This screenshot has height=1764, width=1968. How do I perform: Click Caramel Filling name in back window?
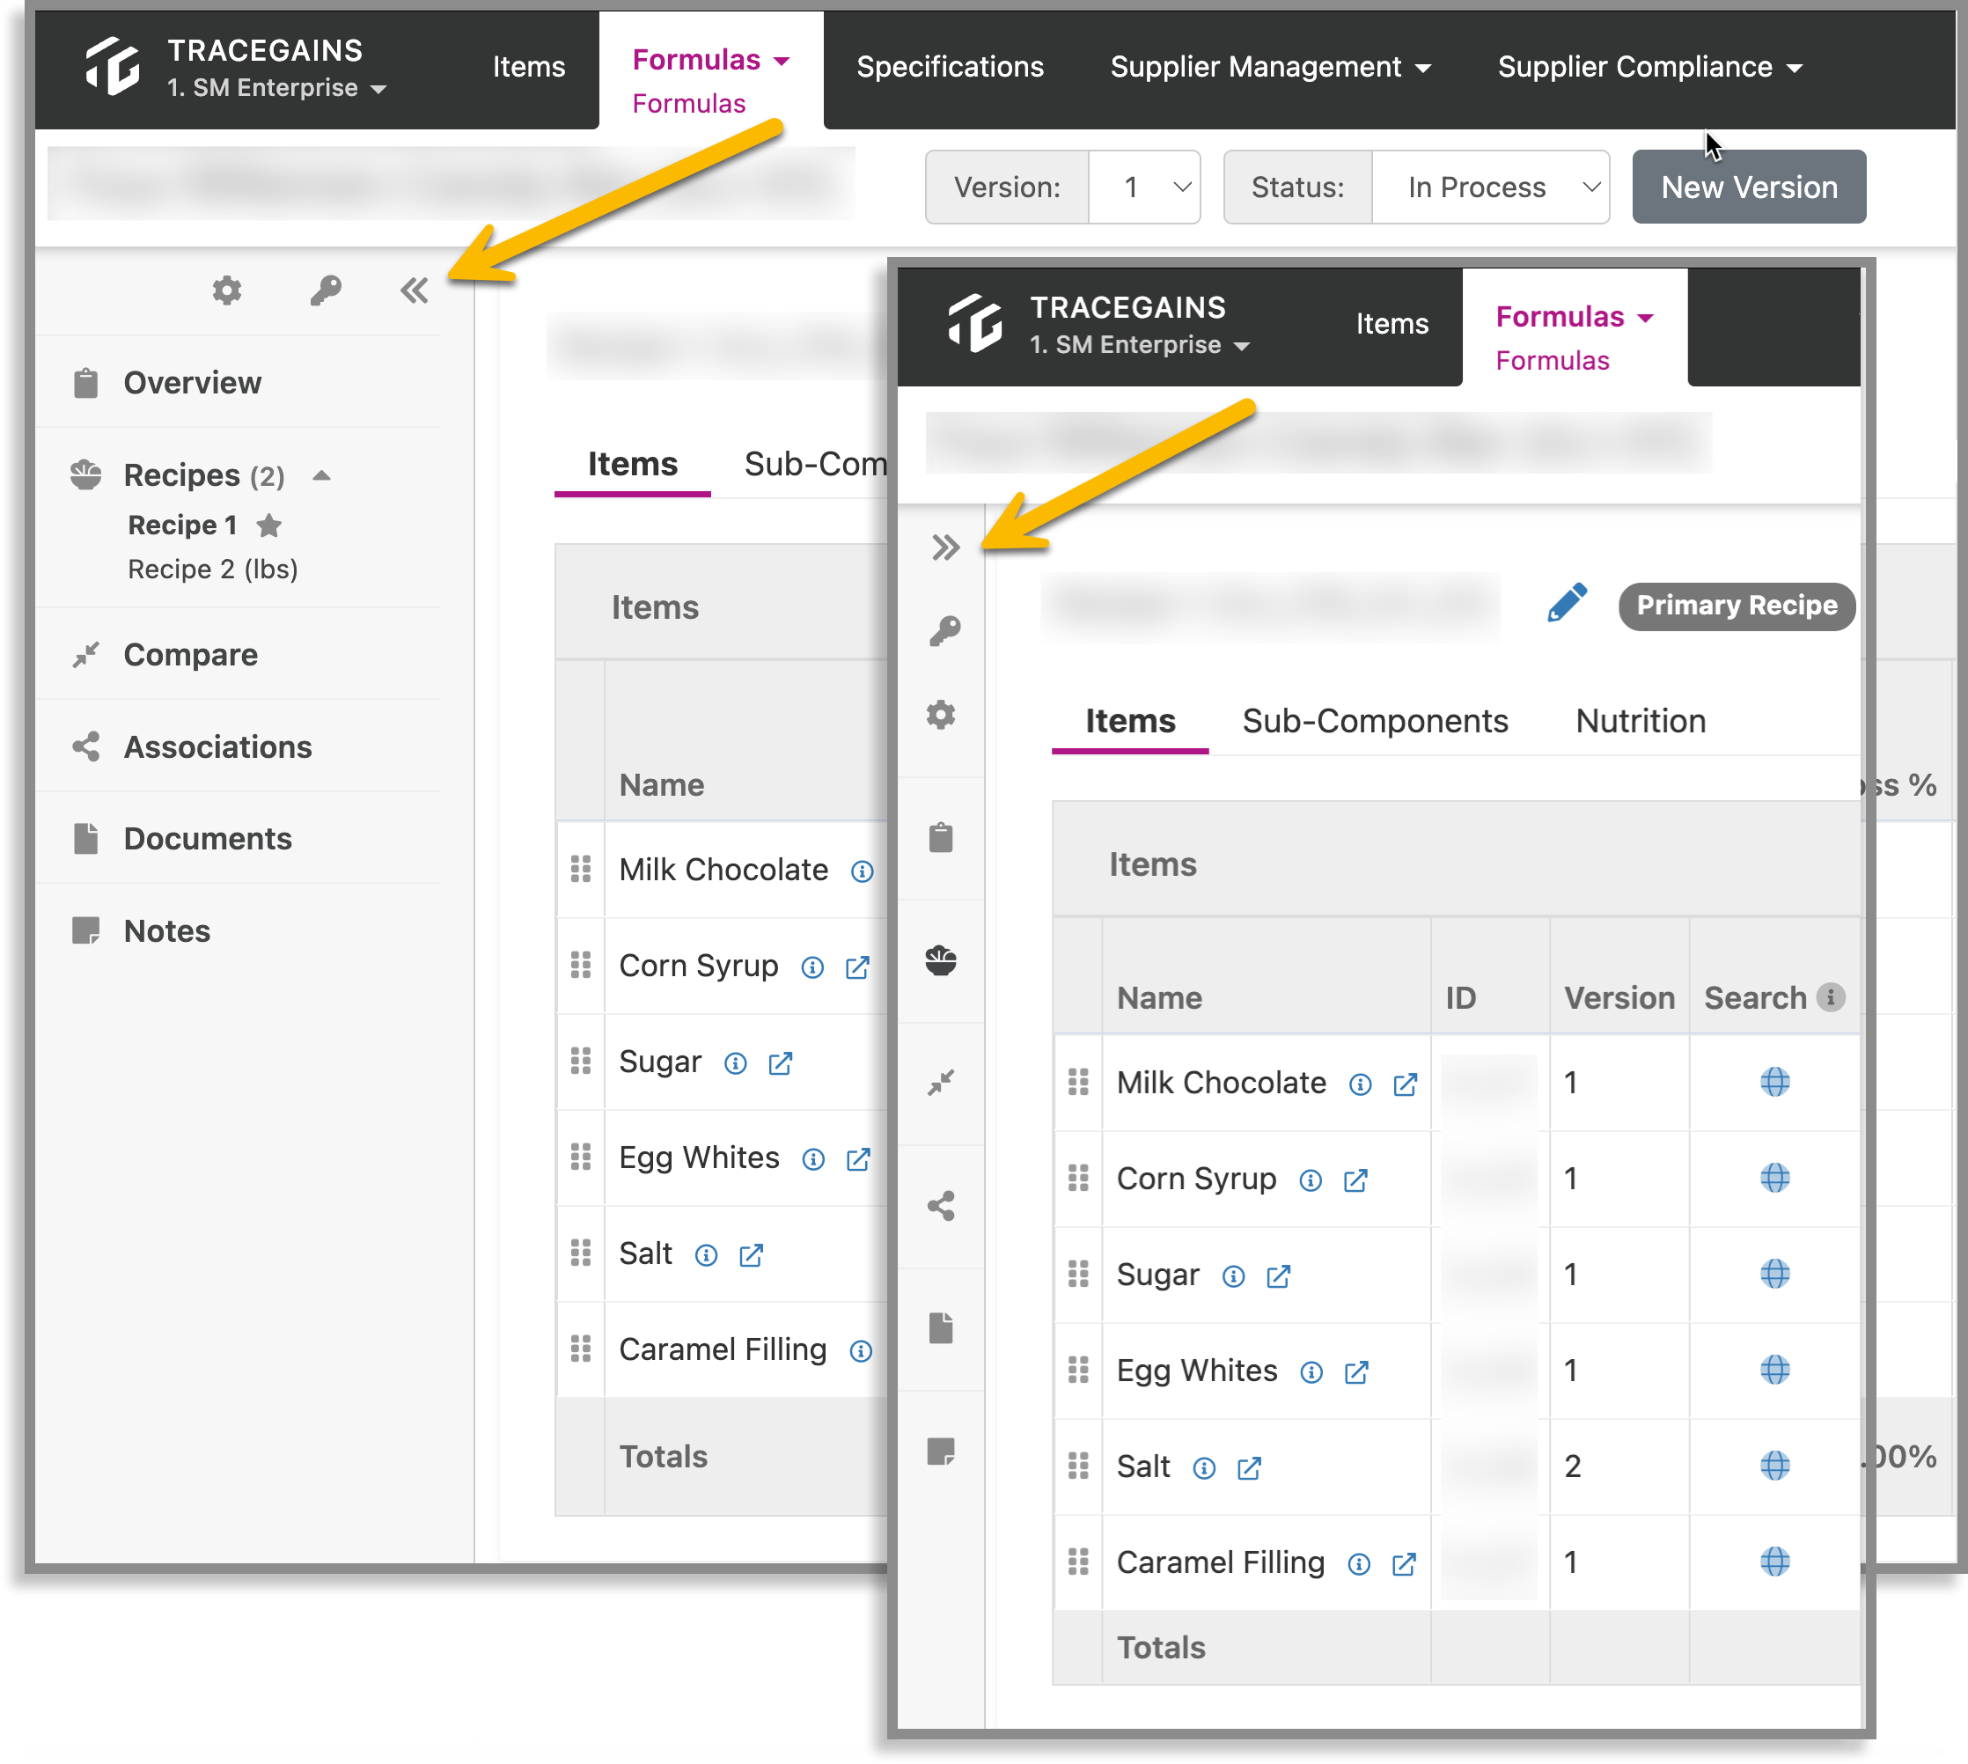tap(722, 1349)
